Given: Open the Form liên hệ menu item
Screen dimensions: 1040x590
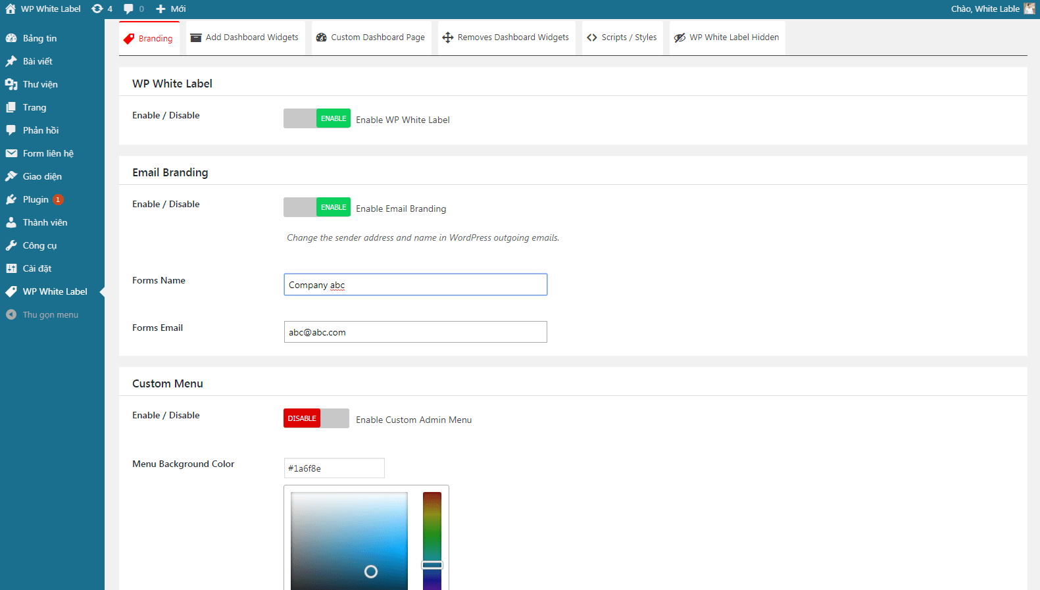Looking at the screenshot, I should tap(52, 153).
